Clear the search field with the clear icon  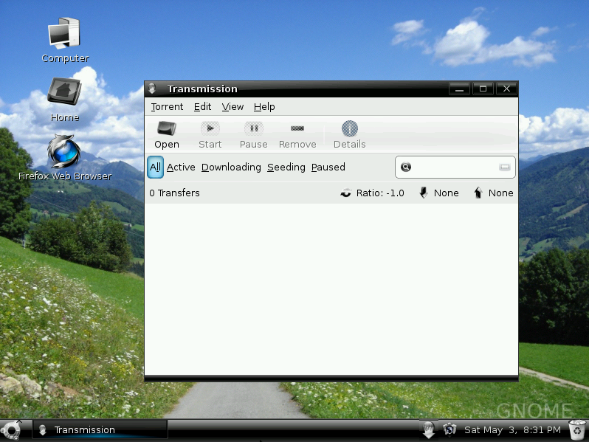(x=504, y=167)
